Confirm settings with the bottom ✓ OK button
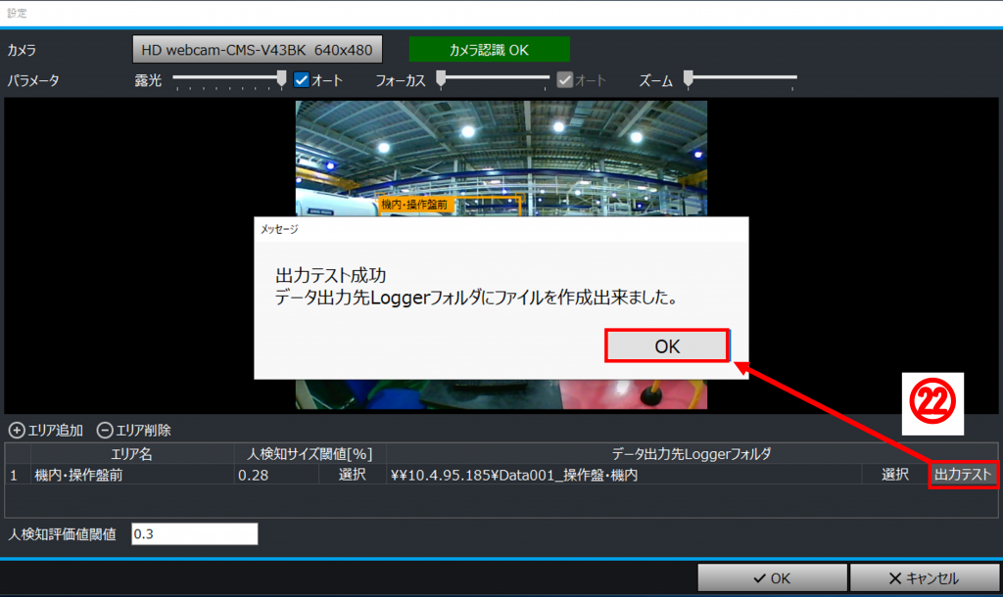 point(772,577)
